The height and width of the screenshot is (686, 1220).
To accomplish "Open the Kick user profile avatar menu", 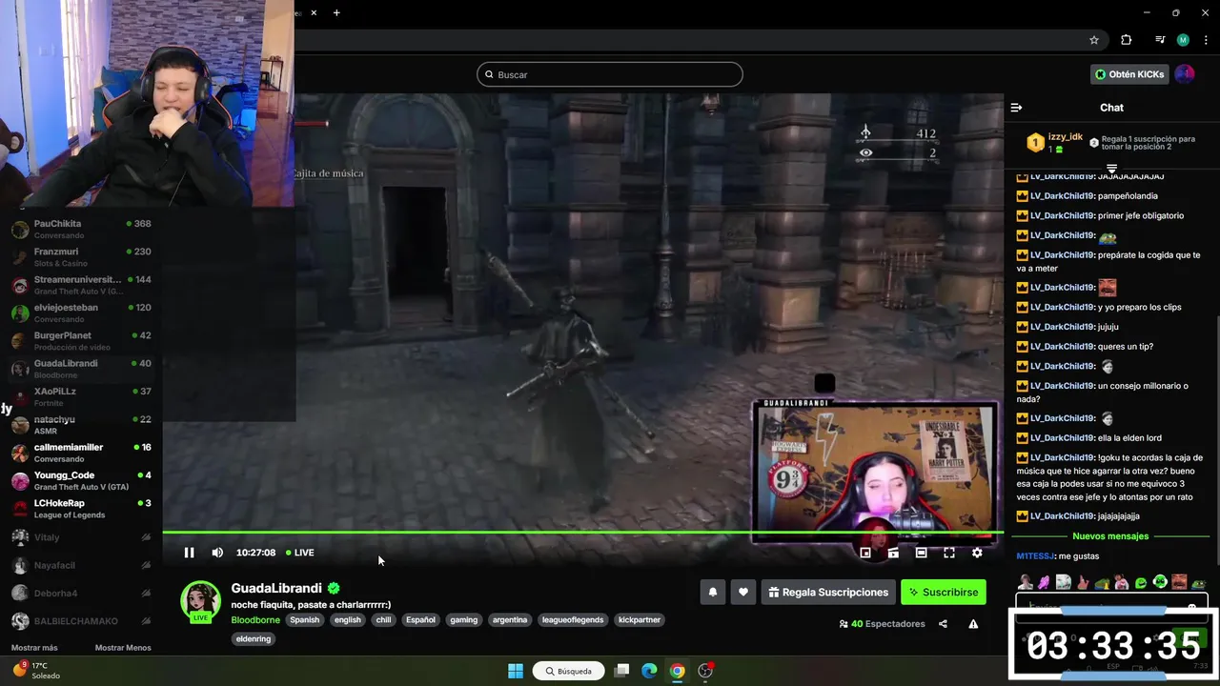I will coord(1185,74).
